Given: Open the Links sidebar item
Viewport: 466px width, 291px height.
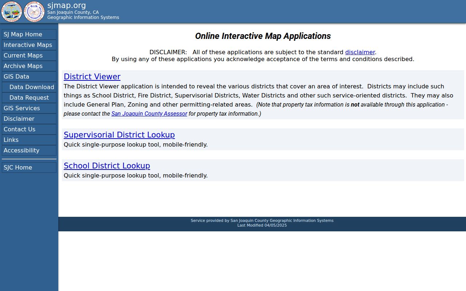Looking at the screenshot, I should tap(29, 140).
